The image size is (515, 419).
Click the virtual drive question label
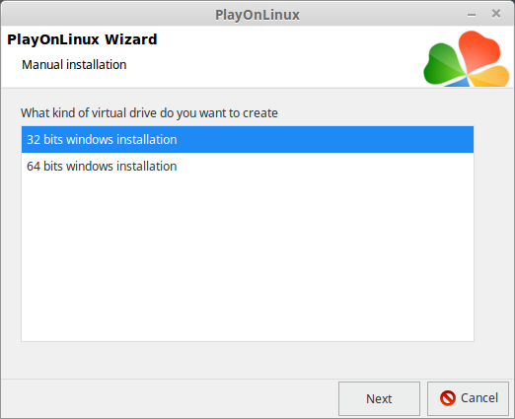(x=149, y=113)
